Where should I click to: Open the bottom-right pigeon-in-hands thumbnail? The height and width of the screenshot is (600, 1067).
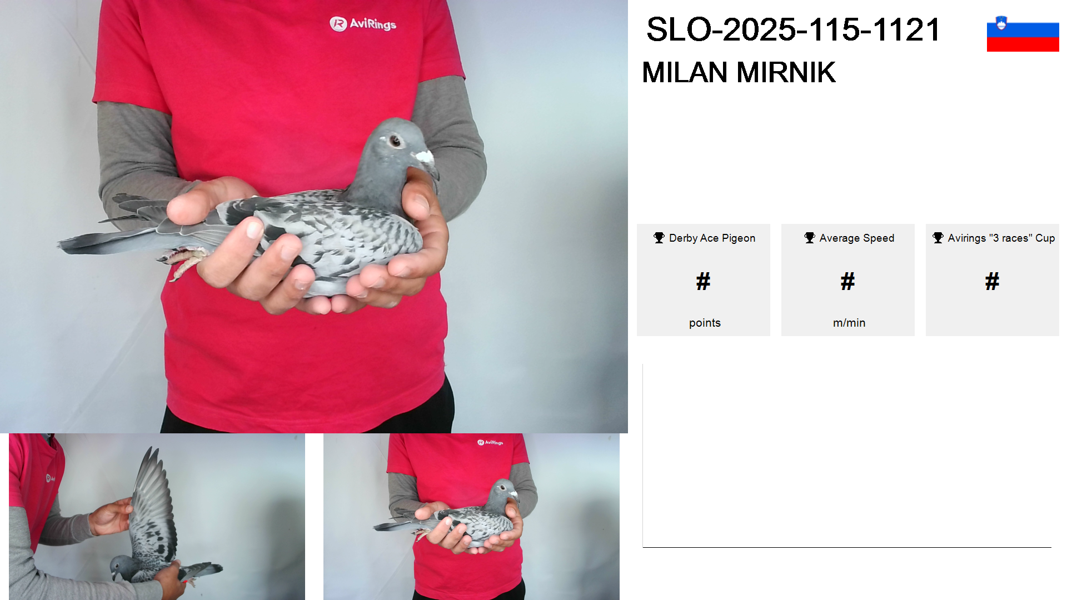(x=471, y=517)
